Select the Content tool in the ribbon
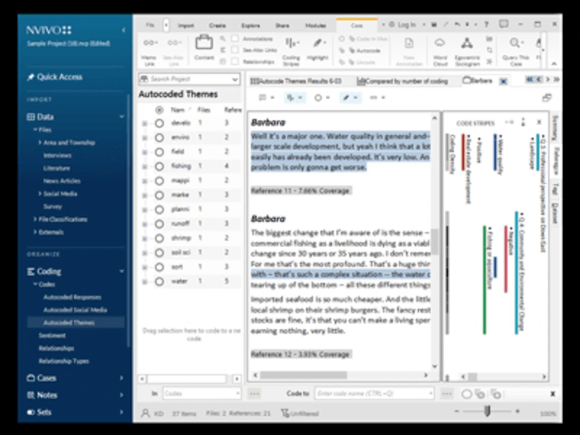 tap(204, 49)
